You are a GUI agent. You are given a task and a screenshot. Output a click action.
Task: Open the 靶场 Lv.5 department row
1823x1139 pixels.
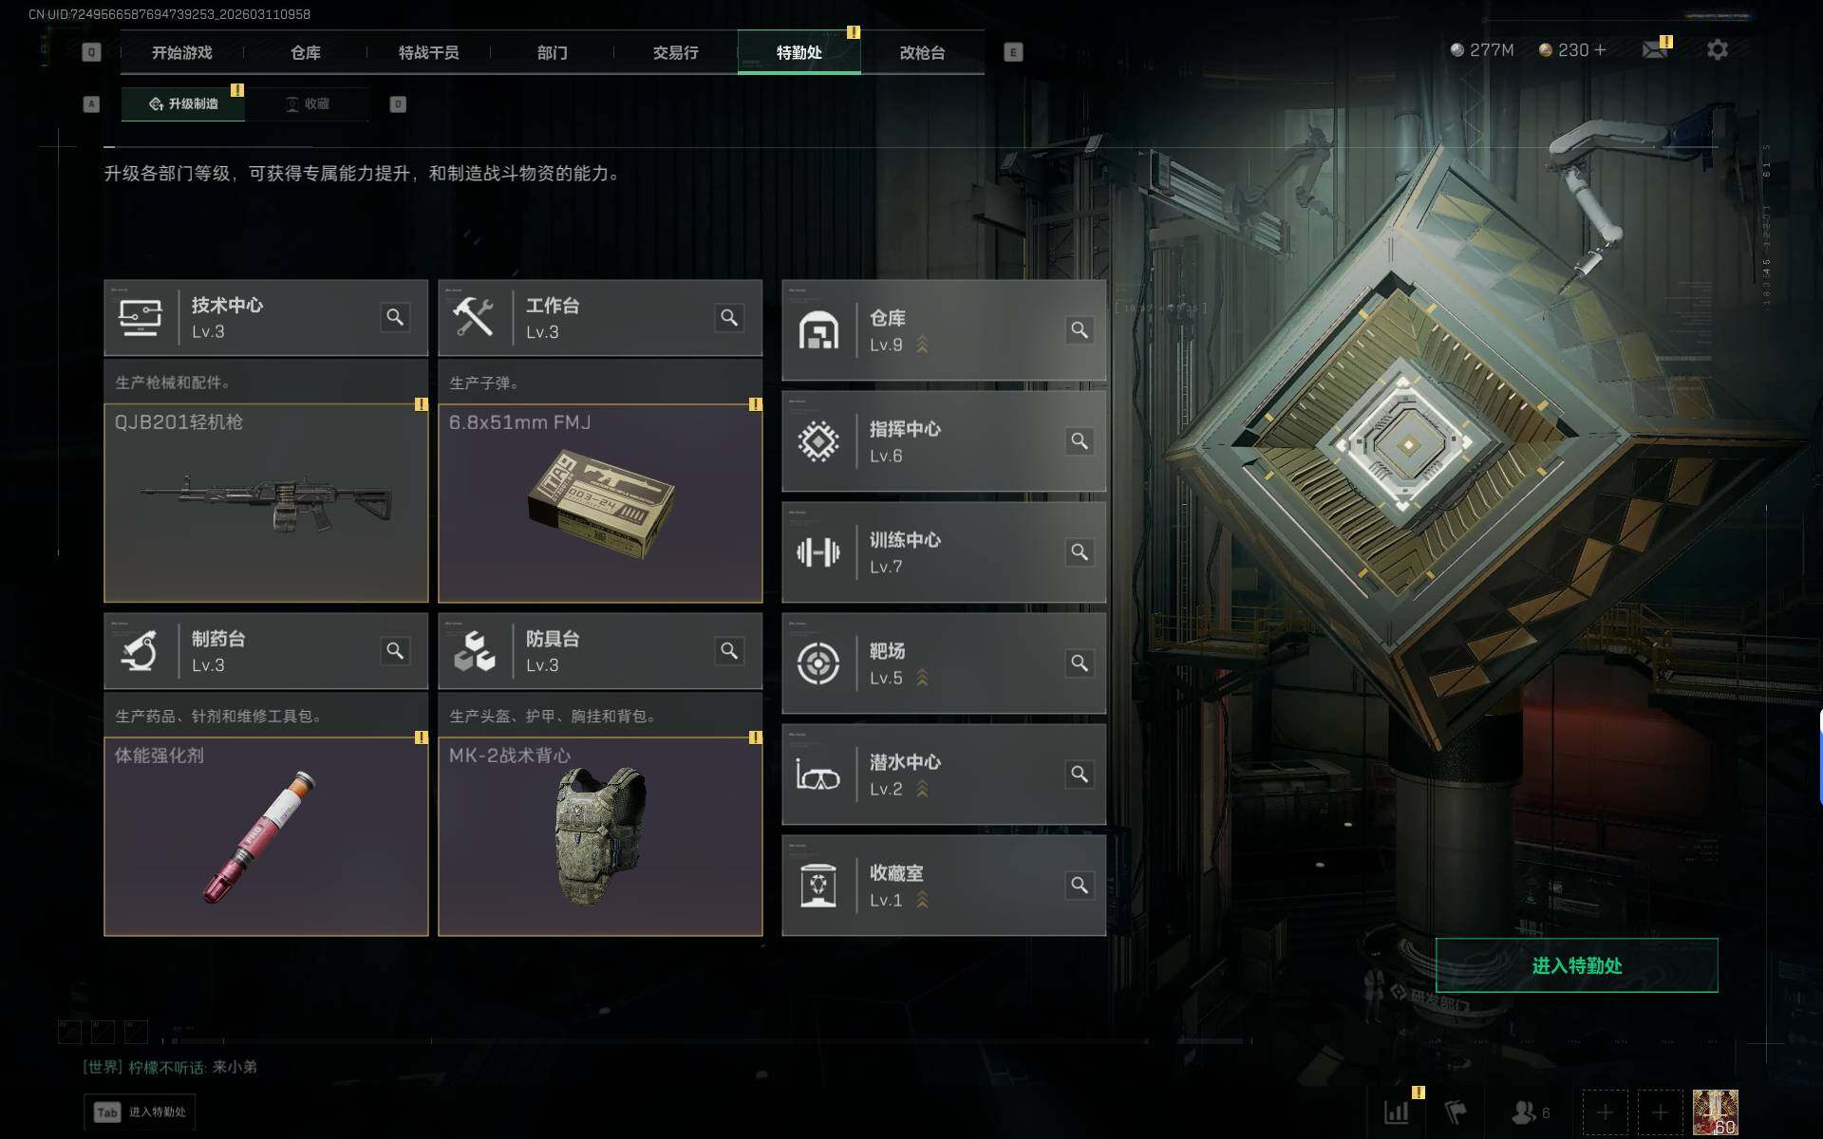point(944,663)
